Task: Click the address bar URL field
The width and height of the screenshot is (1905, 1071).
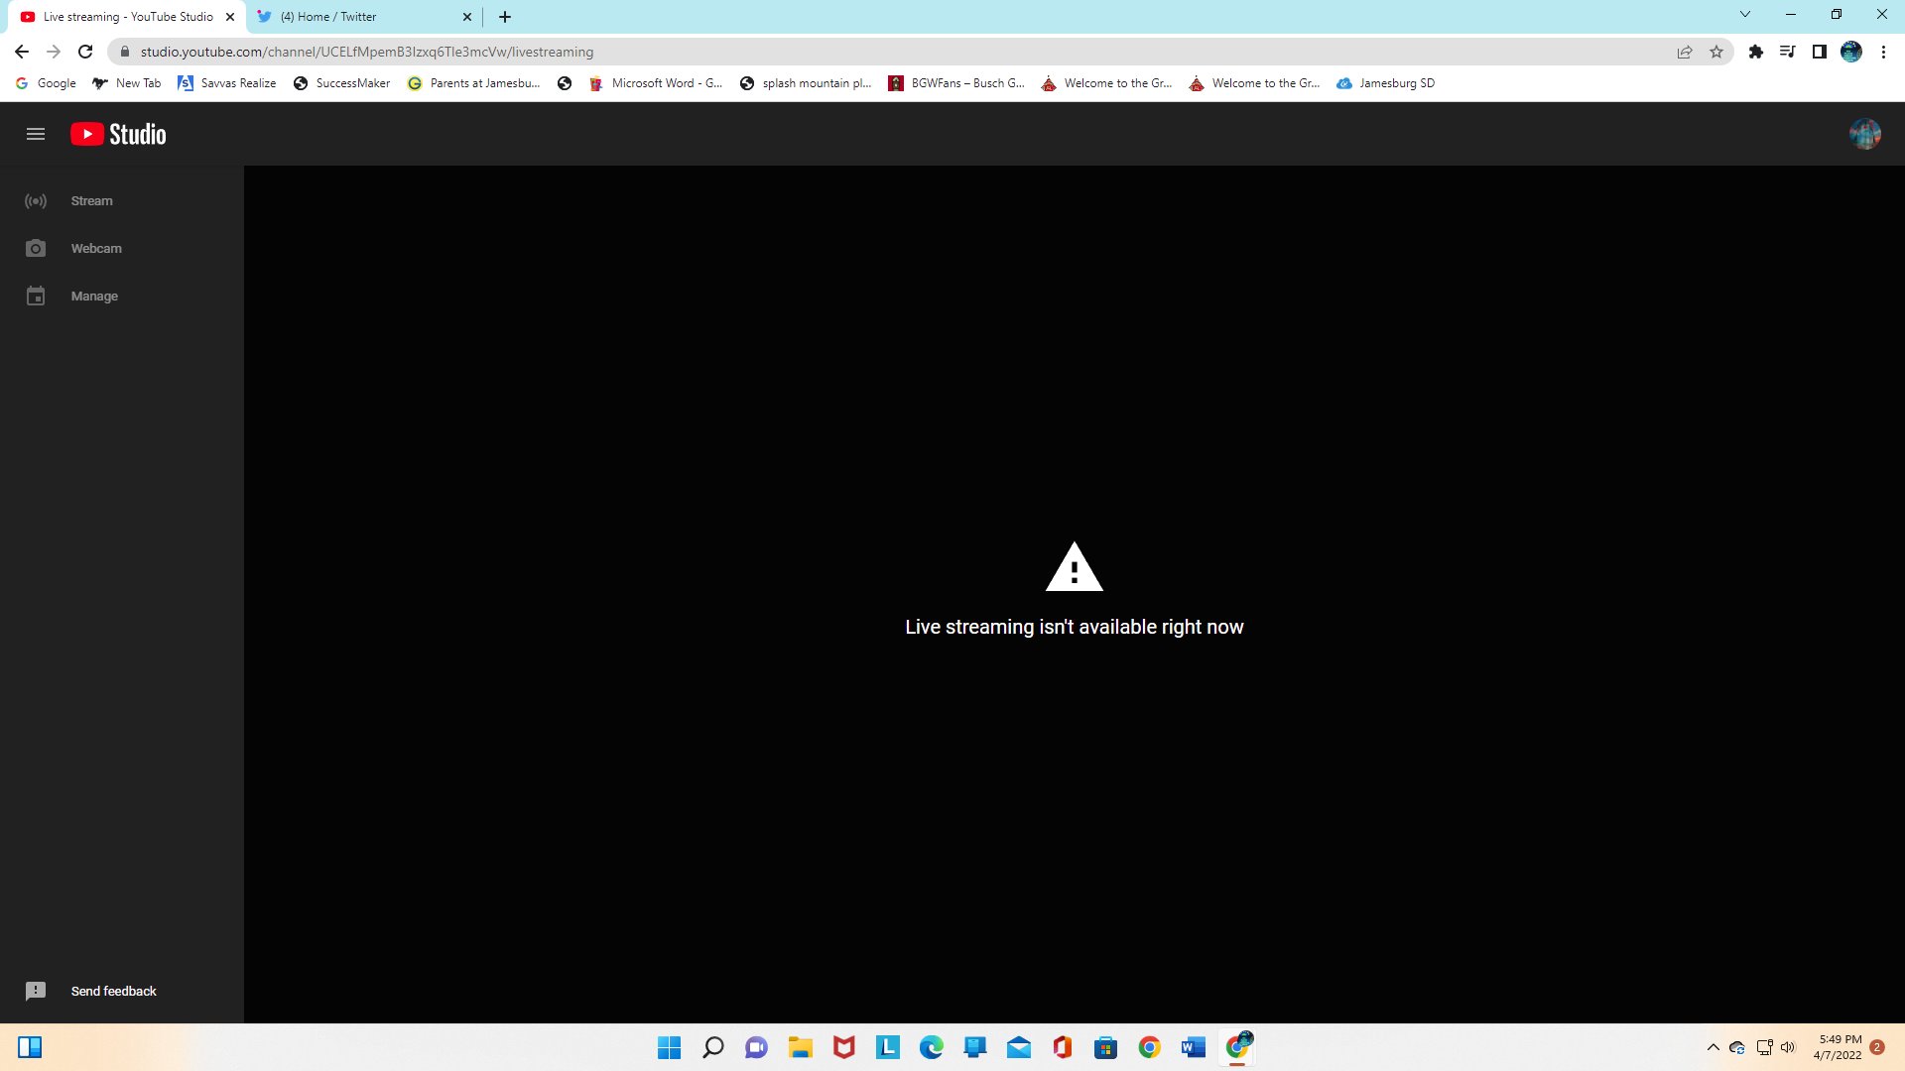Action: 893,52
